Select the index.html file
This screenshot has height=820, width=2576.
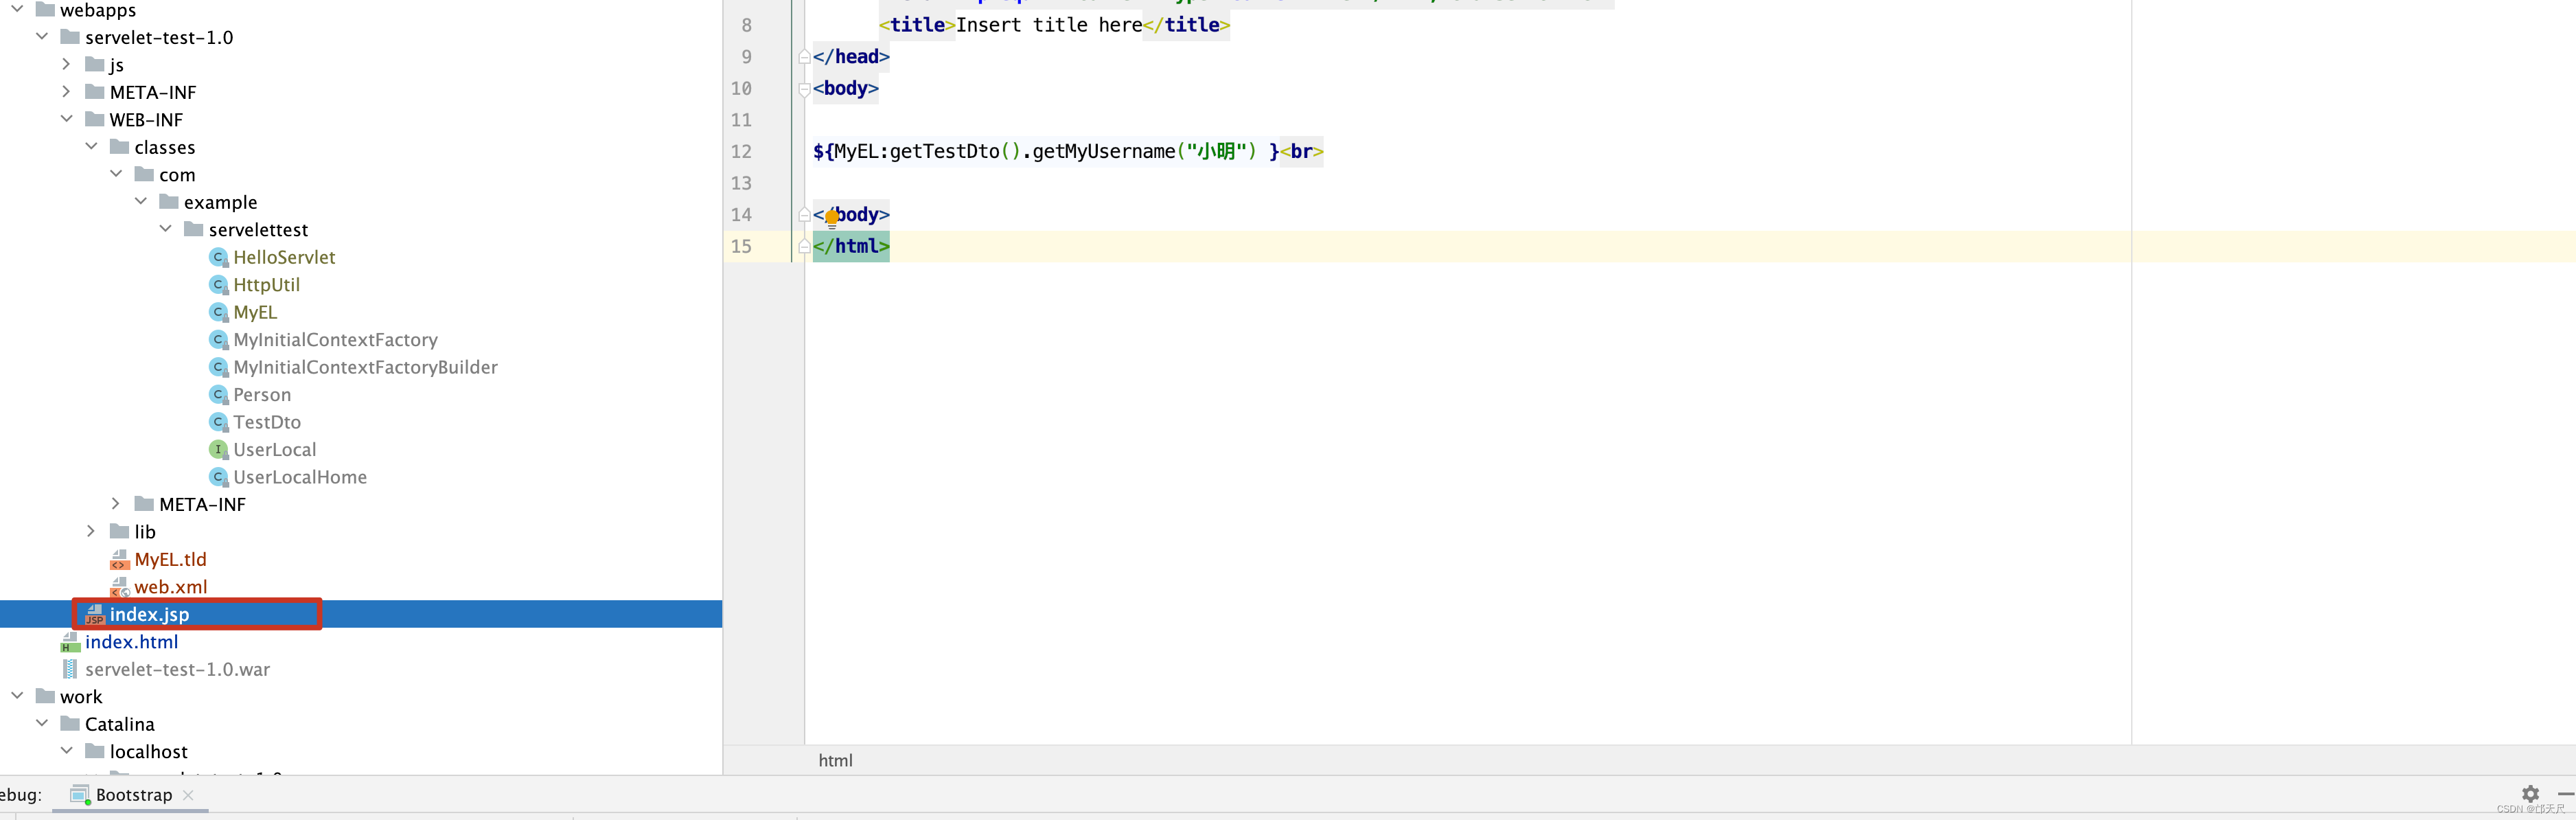click(131, 642)
